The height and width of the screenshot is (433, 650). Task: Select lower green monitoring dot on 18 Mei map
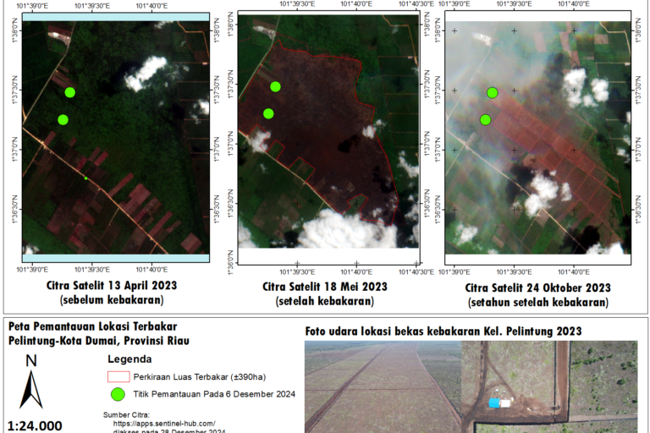tap(268, 113)
